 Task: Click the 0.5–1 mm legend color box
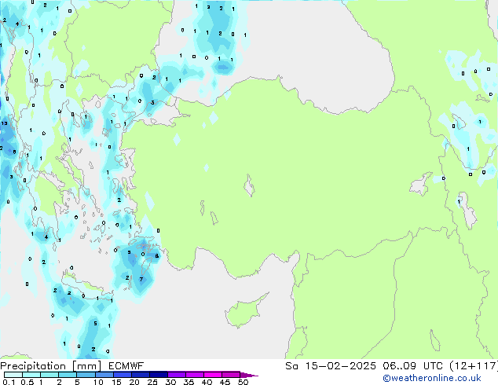click(x=31, y=375)
